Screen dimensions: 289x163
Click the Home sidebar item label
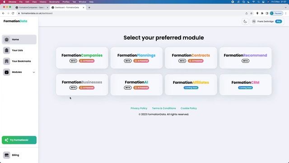coord(15,39)
